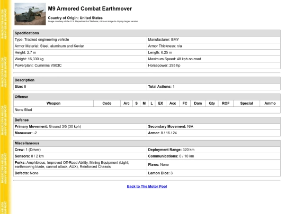
Task: Click the Specifications section header
Action: pos(147,33)
